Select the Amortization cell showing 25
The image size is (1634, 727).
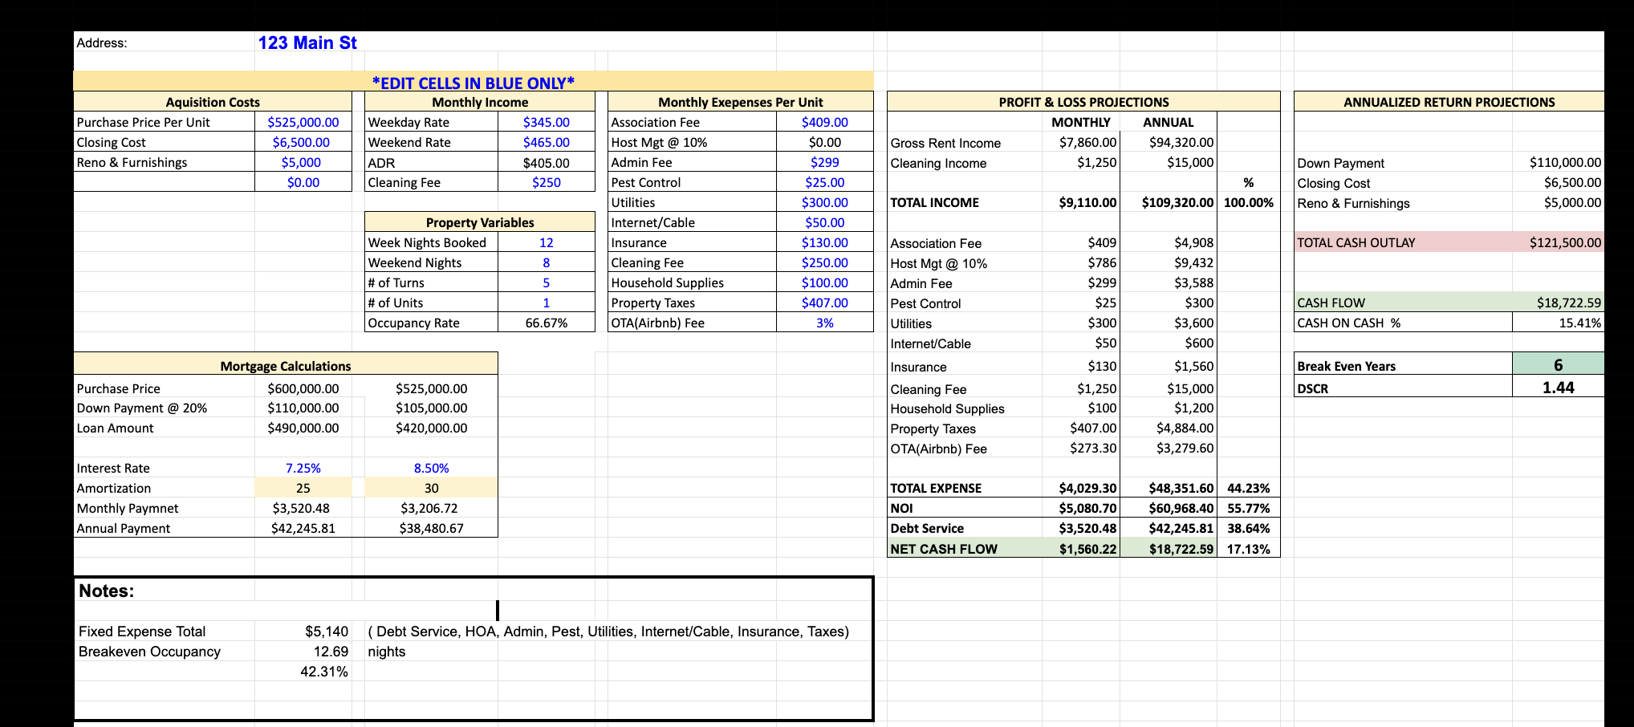tap(303, 488)
